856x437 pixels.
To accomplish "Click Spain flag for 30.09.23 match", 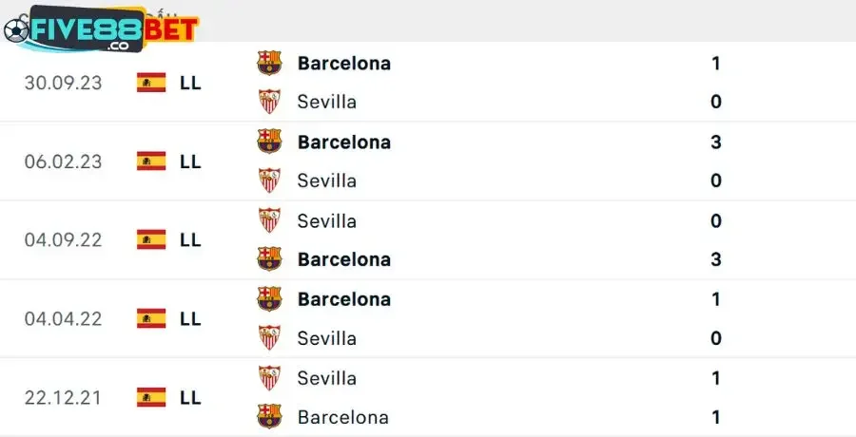I will tap(151, 83).
